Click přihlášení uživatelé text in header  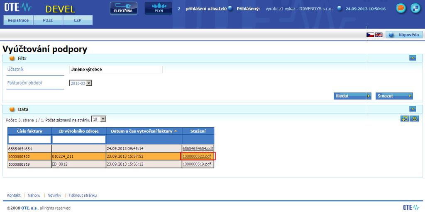click(x=206, y=9)
